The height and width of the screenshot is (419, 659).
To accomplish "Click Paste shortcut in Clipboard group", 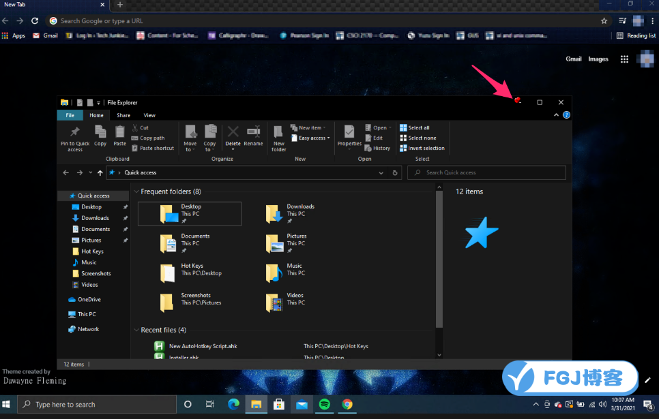I will (153, 149).
